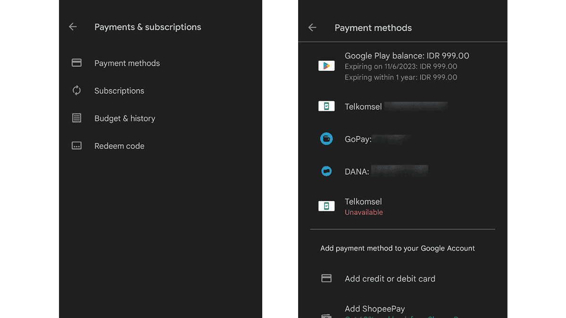Click the Google Play balance logo icon

[x=326, y=66]
